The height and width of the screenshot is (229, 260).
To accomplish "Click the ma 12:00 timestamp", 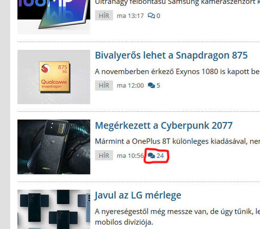I will coord(130,85).
